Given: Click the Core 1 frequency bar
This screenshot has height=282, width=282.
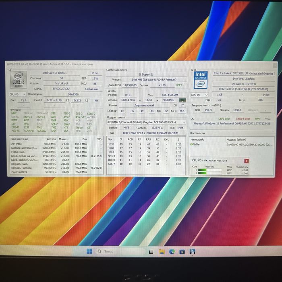Looking at the screenshot, I should click(x=210, y=173).
